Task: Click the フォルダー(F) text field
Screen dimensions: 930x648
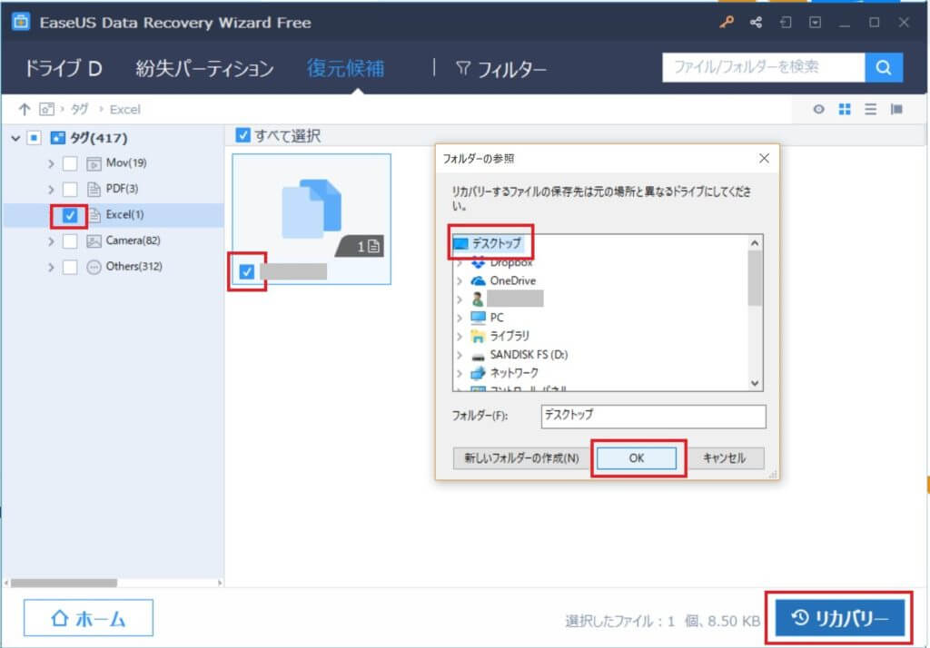Action: pos(654,416)
